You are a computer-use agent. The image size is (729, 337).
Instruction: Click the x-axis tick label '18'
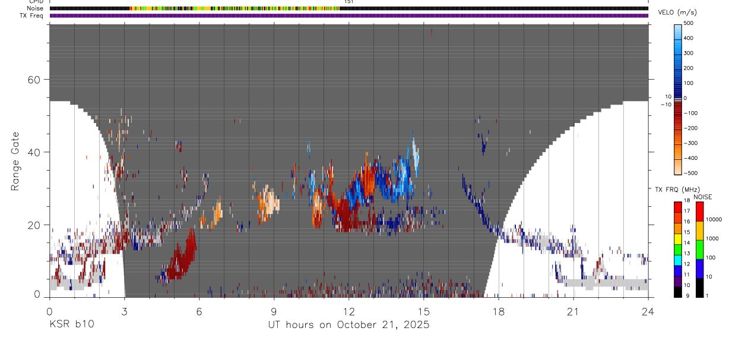[498, 311]
